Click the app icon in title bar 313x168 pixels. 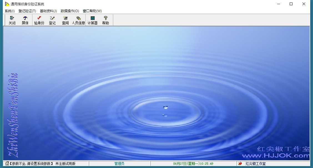[x=7, y=4]
